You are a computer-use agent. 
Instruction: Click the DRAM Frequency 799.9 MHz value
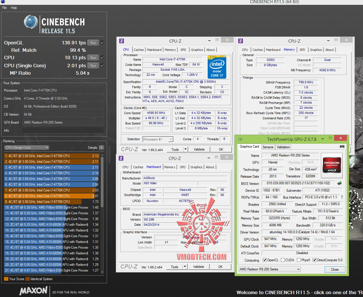click(x=306, y=82)
